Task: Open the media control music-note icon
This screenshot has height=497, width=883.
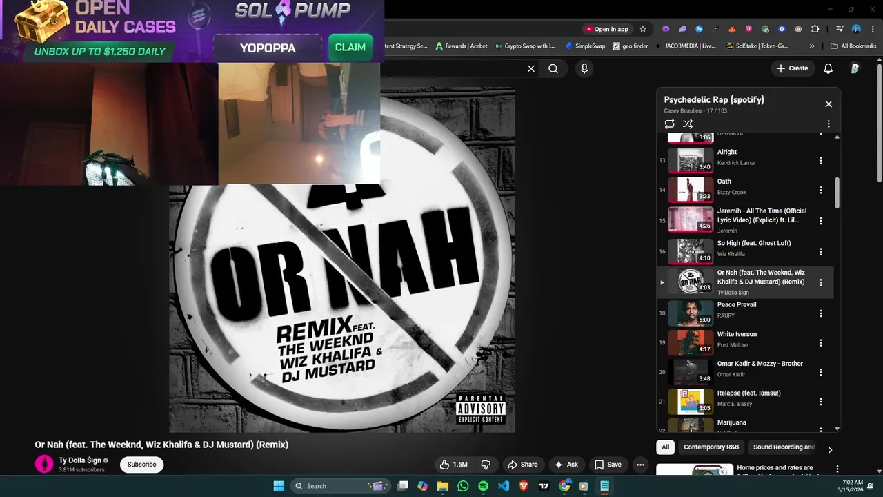Action: [840, 29]
